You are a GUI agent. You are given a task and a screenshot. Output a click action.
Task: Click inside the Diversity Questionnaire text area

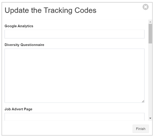click(x=74, y=76)
